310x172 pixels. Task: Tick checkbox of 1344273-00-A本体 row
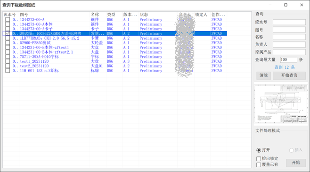click(x=8, y=24)
